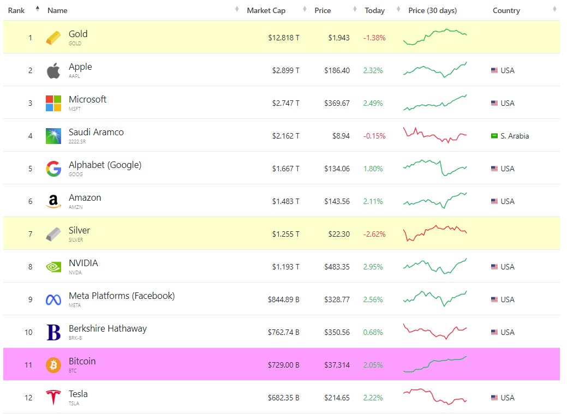This screenshot has width=567, height=414.
Task: Click Bitcoin market cap $729.00 B
Action: coord(284,365)
